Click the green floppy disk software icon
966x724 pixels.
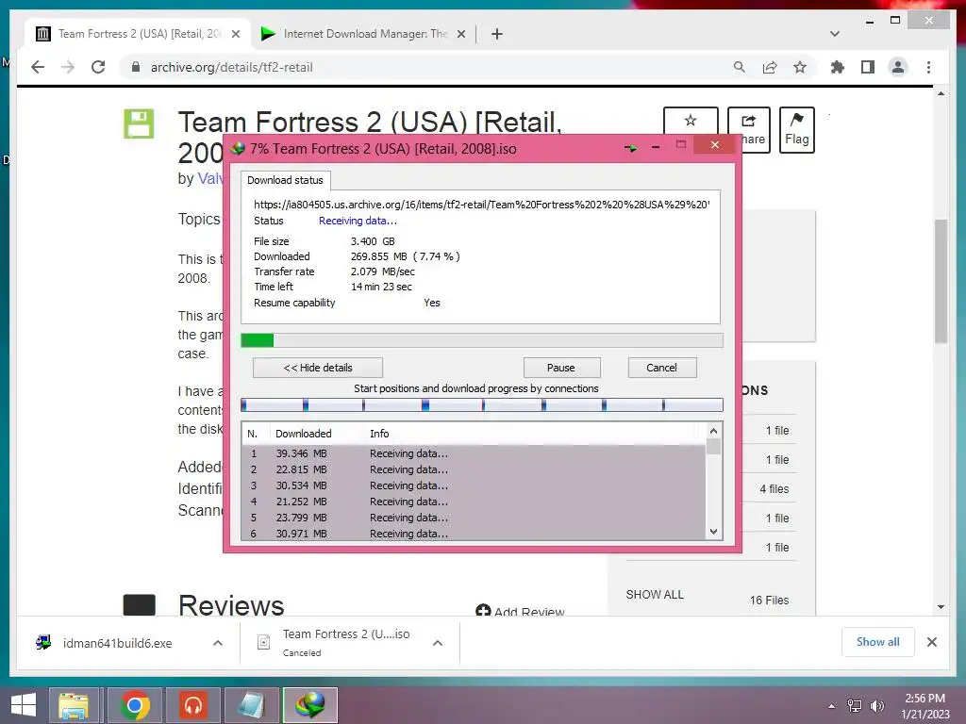pyautogui.click(x=139, y=123)
